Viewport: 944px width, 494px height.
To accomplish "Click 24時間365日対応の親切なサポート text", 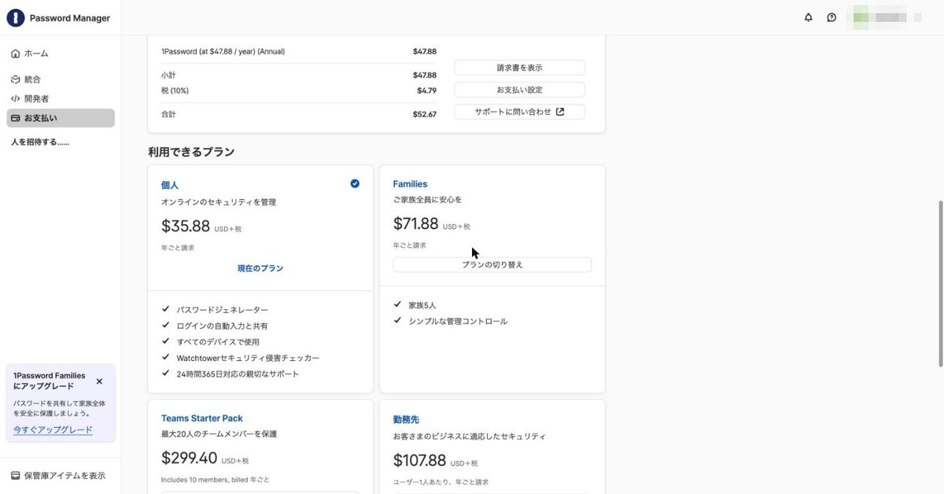I will point(238,374).
